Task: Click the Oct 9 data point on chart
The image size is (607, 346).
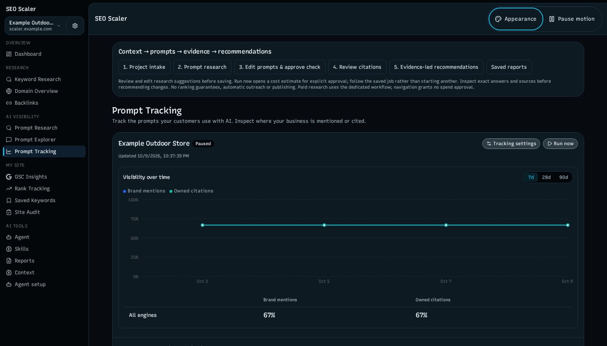Action: 568,225
